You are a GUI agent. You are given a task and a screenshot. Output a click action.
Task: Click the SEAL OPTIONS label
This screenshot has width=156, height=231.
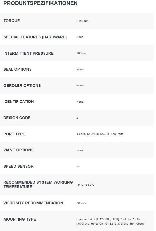(x=18, y=69)
